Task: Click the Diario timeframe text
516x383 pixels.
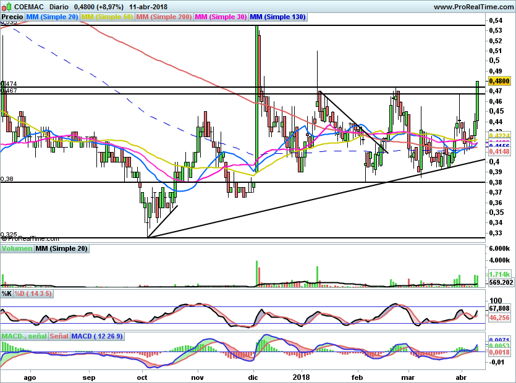Action: click(59, 7)
